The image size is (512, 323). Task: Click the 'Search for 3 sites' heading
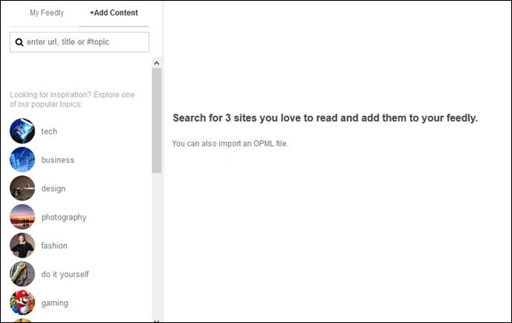[x=325, y=118]
